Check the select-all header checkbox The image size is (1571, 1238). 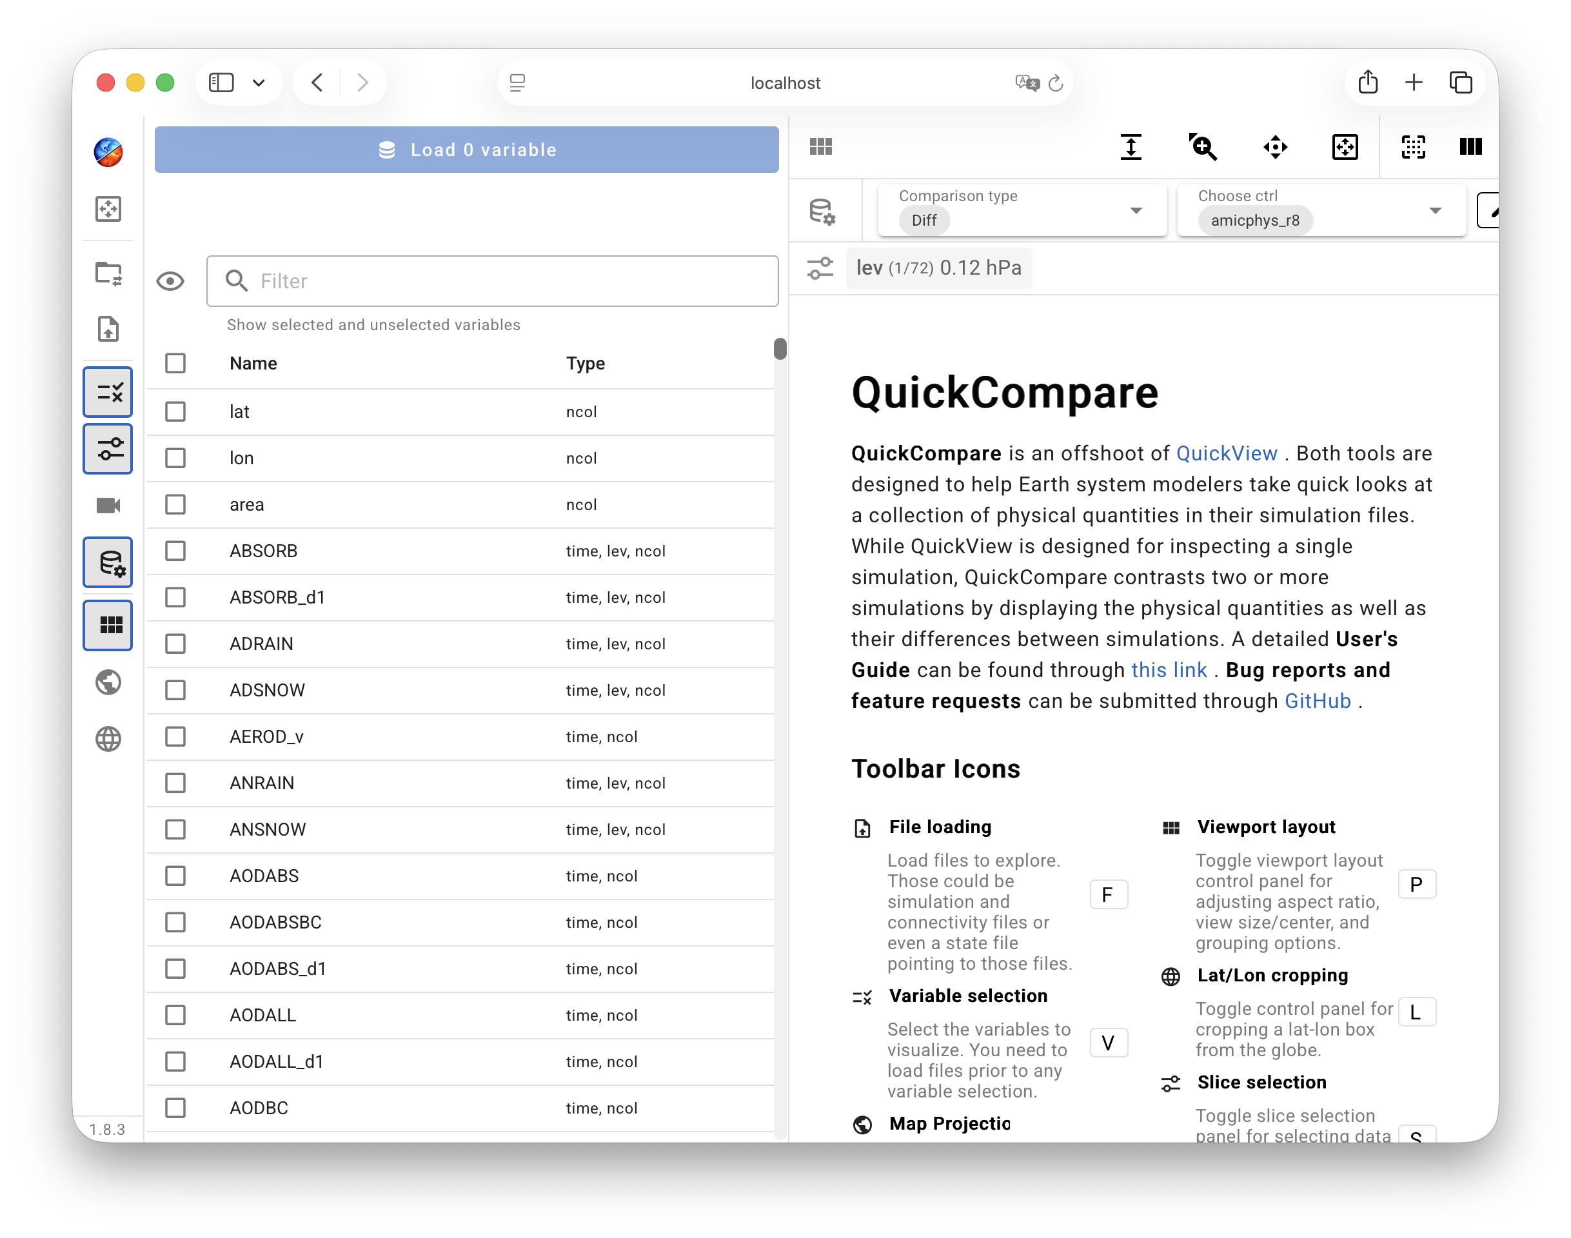(x=175, y=363)
